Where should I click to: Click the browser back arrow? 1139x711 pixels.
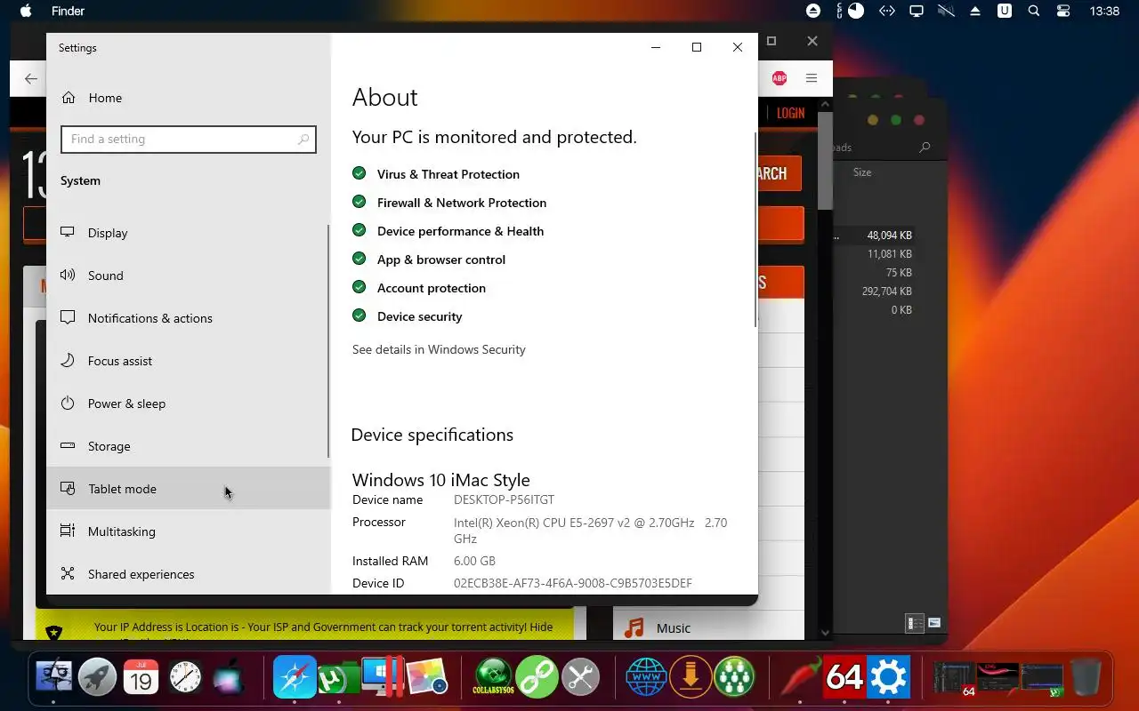31,78
